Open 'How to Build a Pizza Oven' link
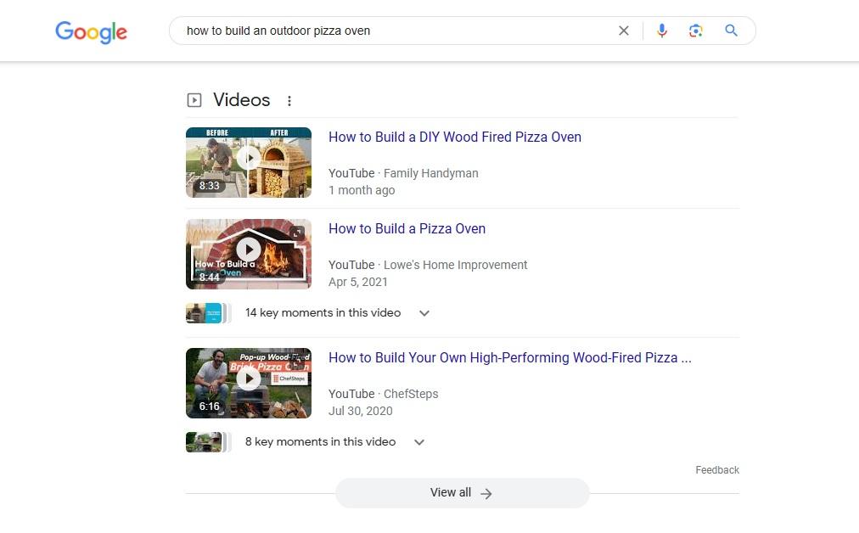The height and width of the screenshot is (533, 859). [x=407, y=228]
